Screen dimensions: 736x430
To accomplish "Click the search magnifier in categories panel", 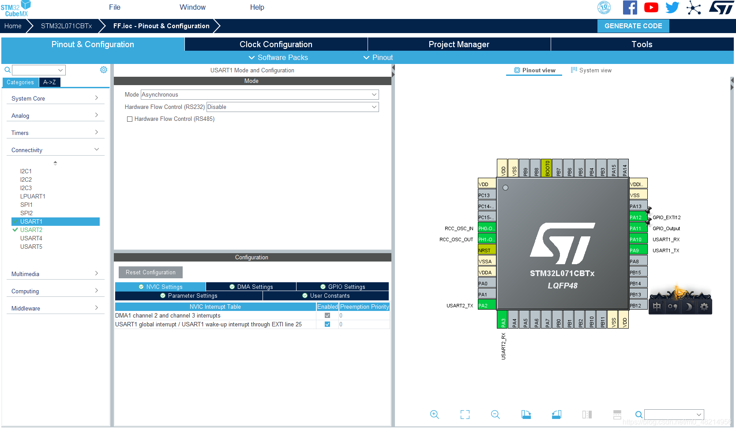I will click(8, 70).
